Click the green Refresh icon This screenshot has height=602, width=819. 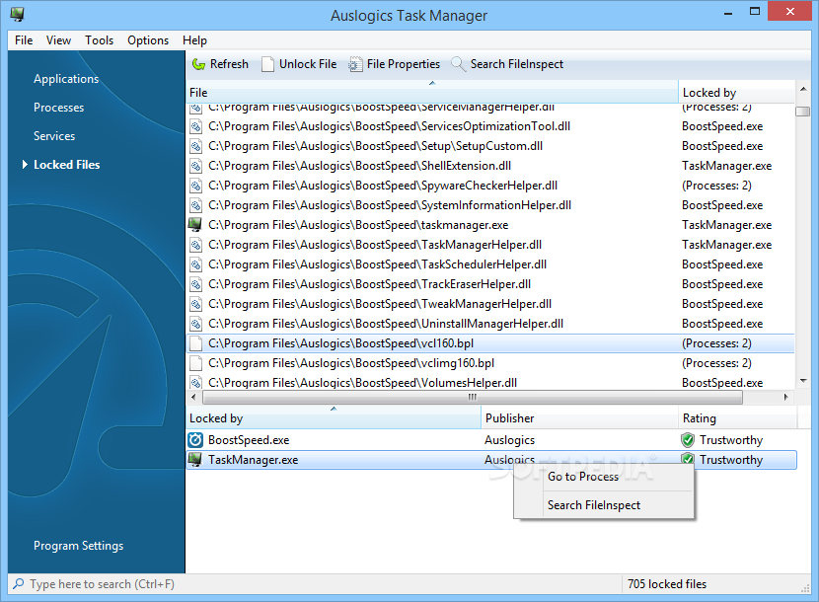(198, 64)
